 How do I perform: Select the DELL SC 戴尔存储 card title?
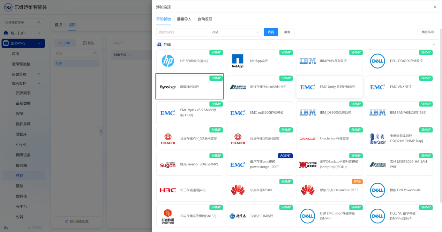(x=403, y=216)
